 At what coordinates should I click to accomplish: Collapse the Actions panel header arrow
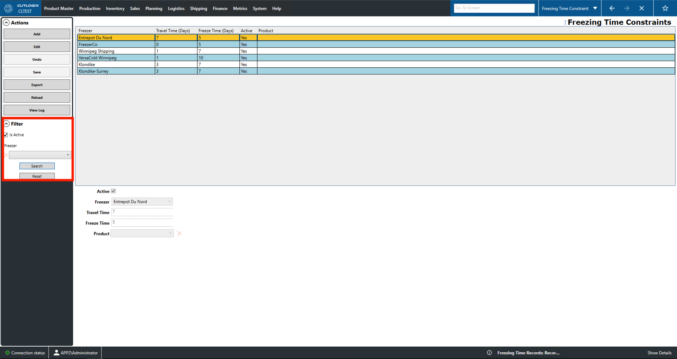coord(6,22)
